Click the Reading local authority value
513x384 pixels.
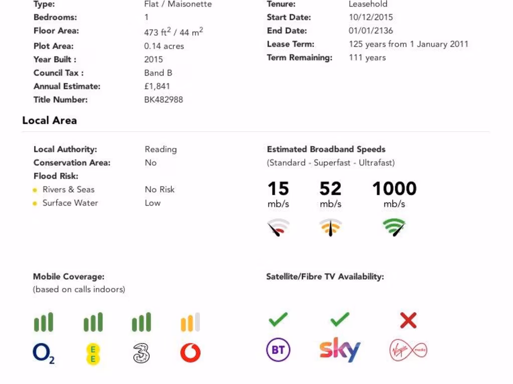pos(161,149)
